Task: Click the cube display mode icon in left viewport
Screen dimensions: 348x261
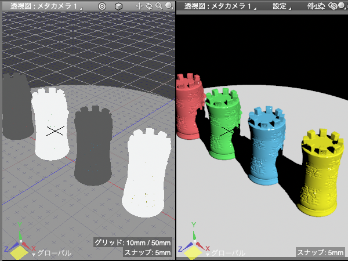Action: [118, 6]
